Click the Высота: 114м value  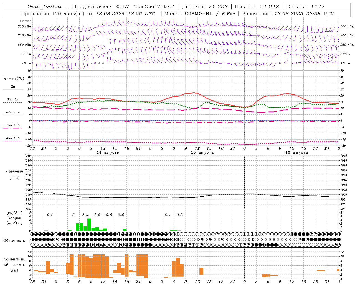[x=305, y=7]
